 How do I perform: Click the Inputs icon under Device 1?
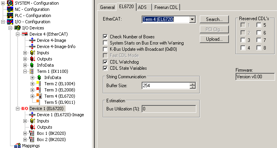pos(33,121)
